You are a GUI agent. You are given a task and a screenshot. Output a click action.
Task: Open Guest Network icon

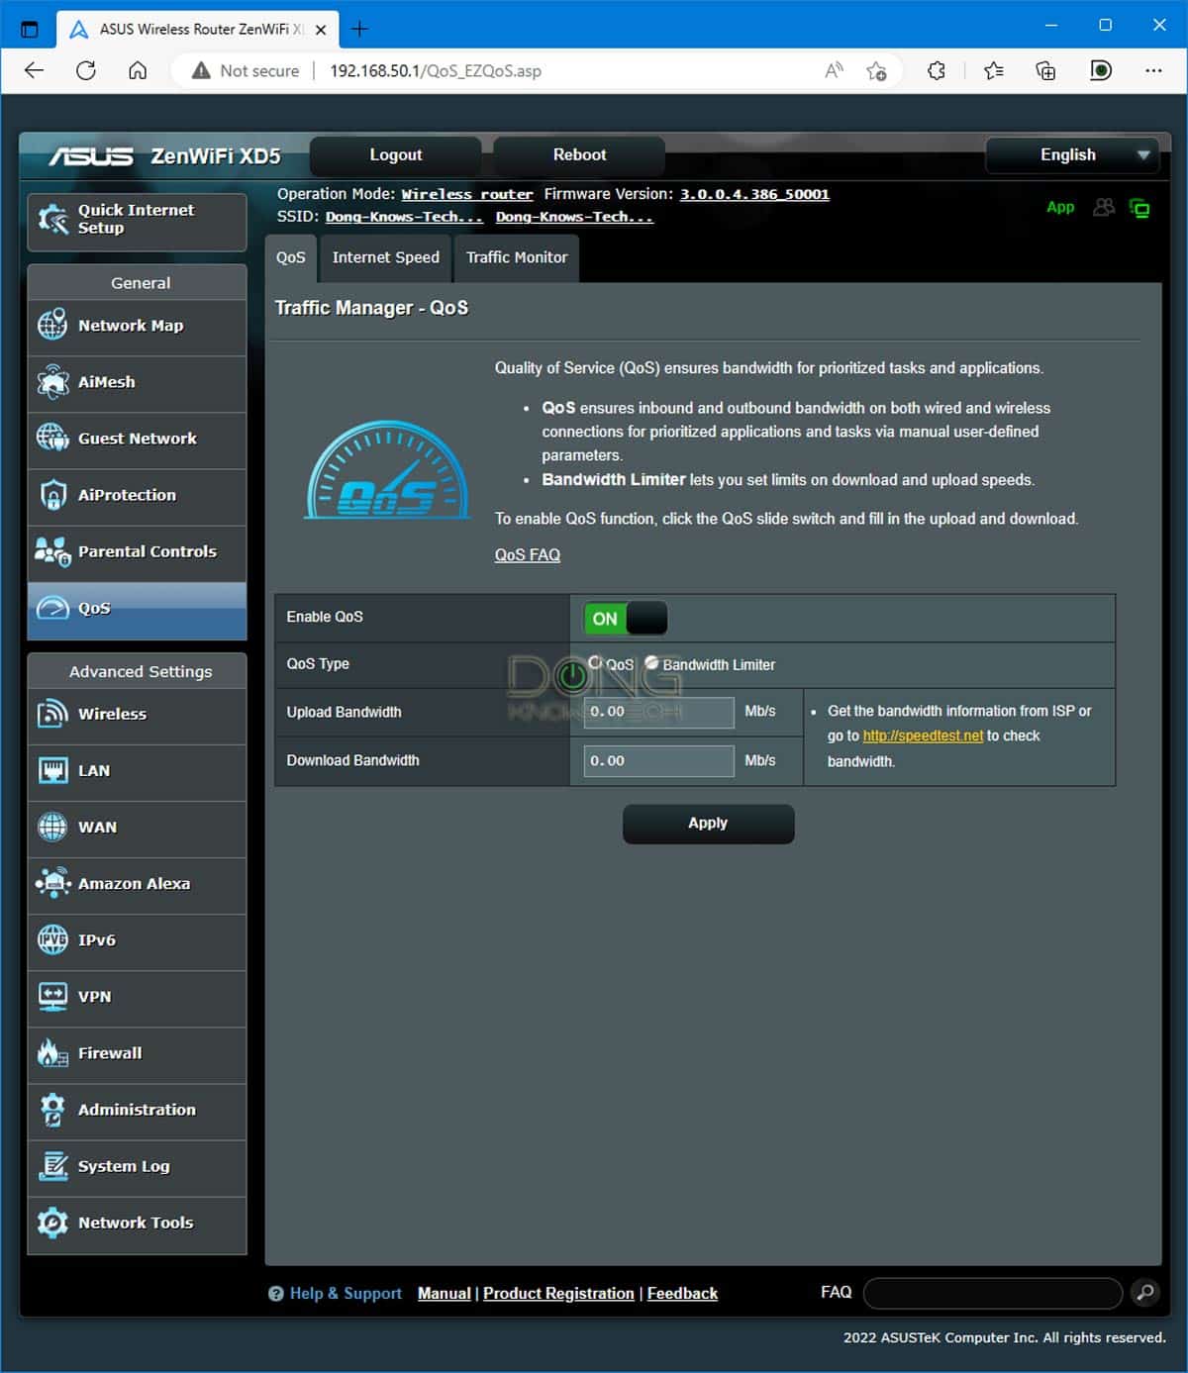pos(52,438)
